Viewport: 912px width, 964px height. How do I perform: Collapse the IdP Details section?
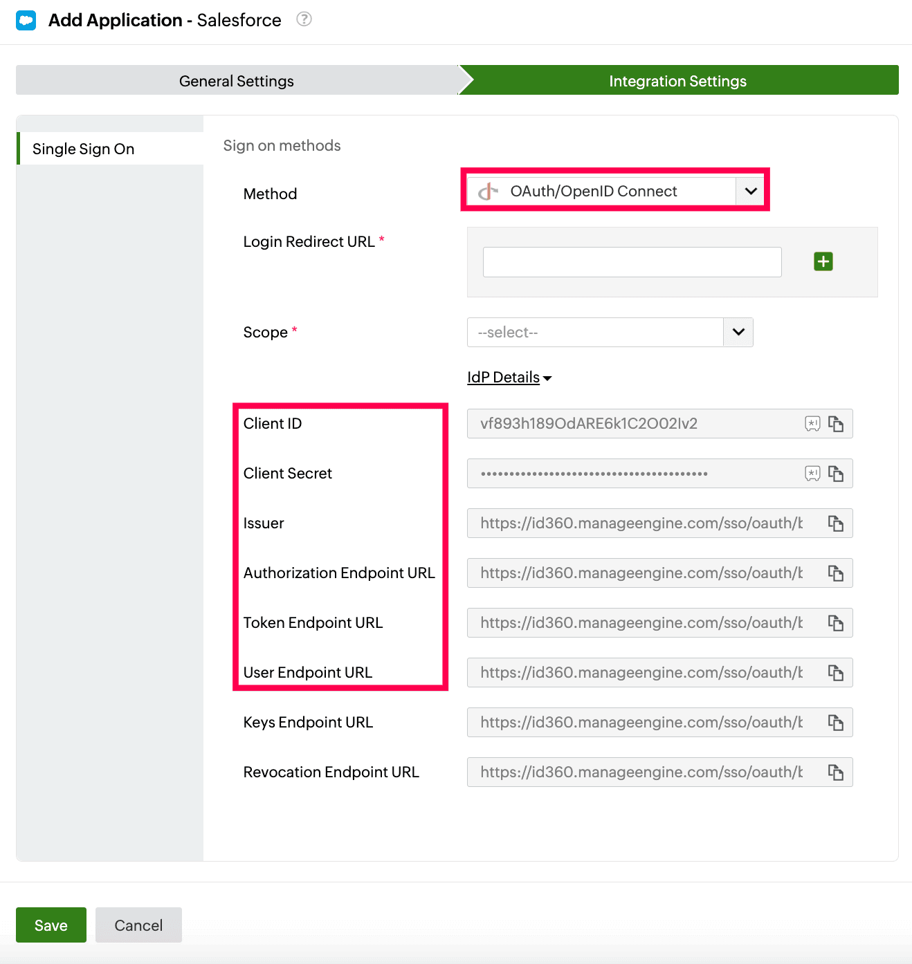coord(509,378)
